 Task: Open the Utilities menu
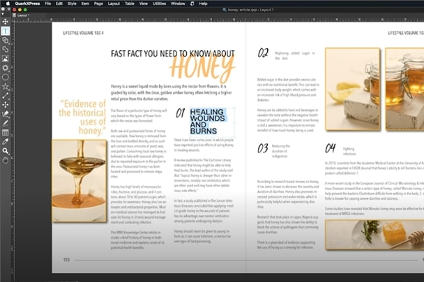(x=159, y=3)
